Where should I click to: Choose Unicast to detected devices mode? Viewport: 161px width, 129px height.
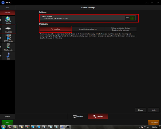[x=88, y=29]
